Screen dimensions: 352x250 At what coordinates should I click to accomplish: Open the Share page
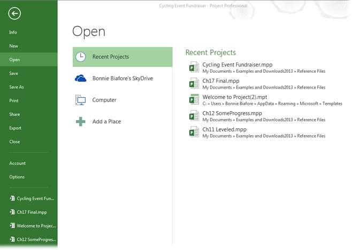[14, 114]
